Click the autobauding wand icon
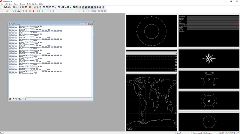The width and height of the screenshot is (240, 134). pyautogui.click(x=13, y=11)
